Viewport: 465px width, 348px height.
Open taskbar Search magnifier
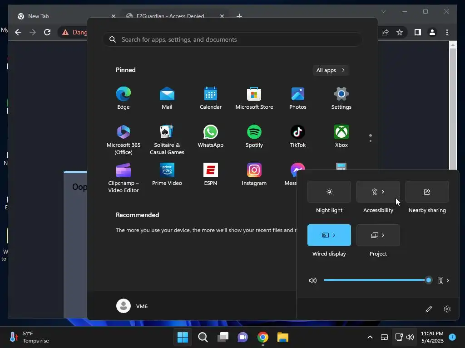203,337
